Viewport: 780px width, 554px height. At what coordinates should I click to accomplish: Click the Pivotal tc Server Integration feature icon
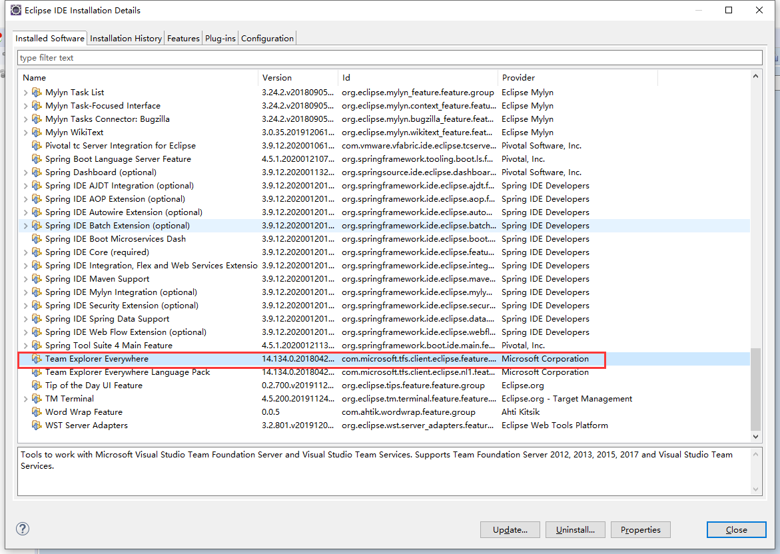pyautogui.click(x=37, y=145)
